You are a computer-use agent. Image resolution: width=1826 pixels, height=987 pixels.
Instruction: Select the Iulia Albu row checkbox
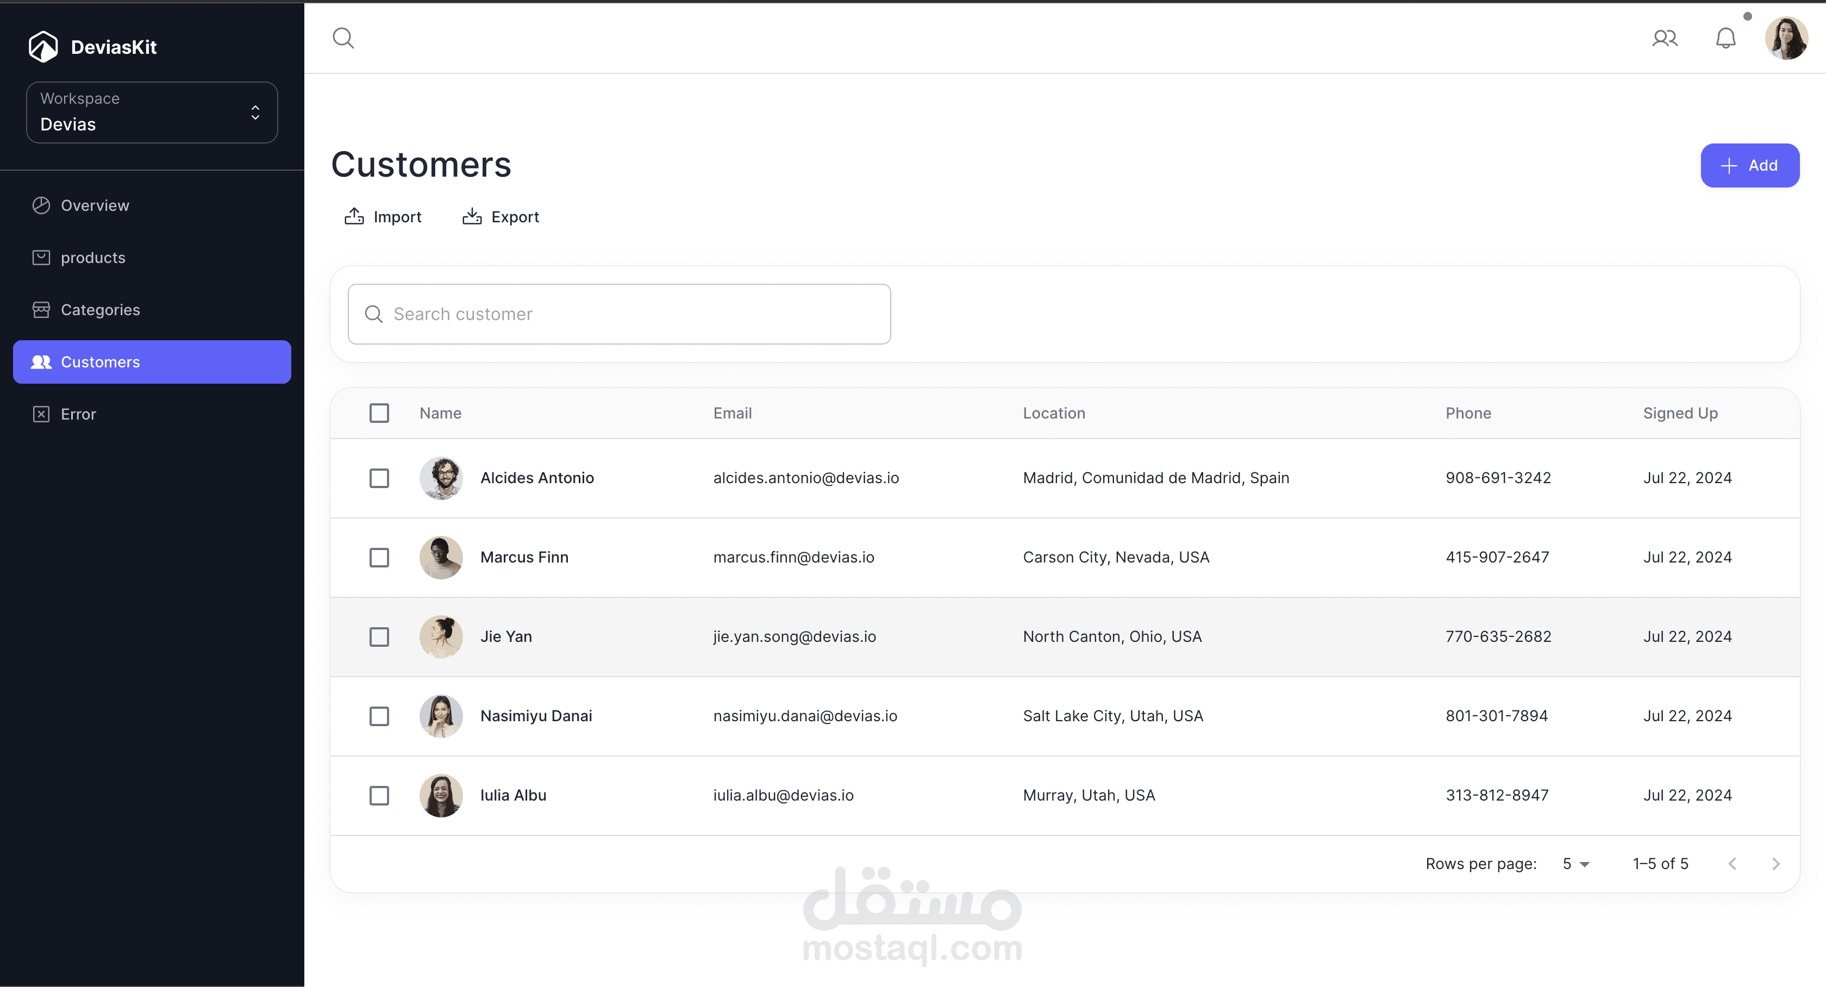(379, 796)
